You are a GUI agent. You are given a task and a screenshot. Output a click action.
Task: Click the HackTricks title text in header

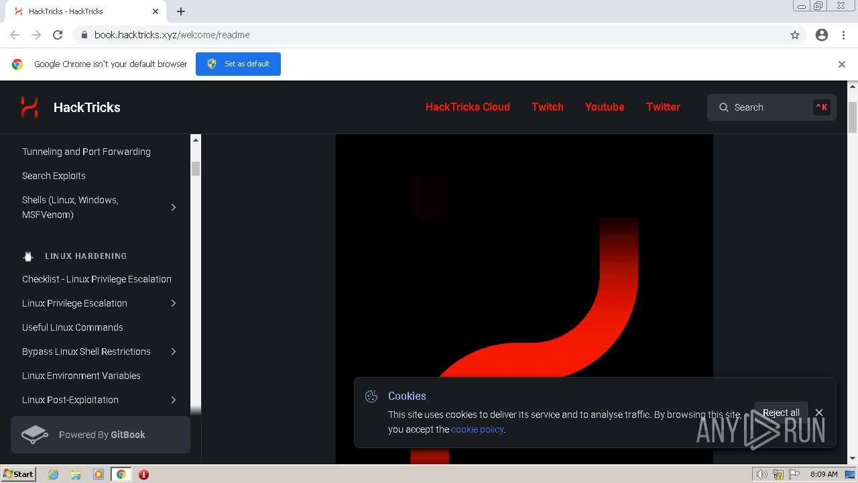[x=87, y=107]
